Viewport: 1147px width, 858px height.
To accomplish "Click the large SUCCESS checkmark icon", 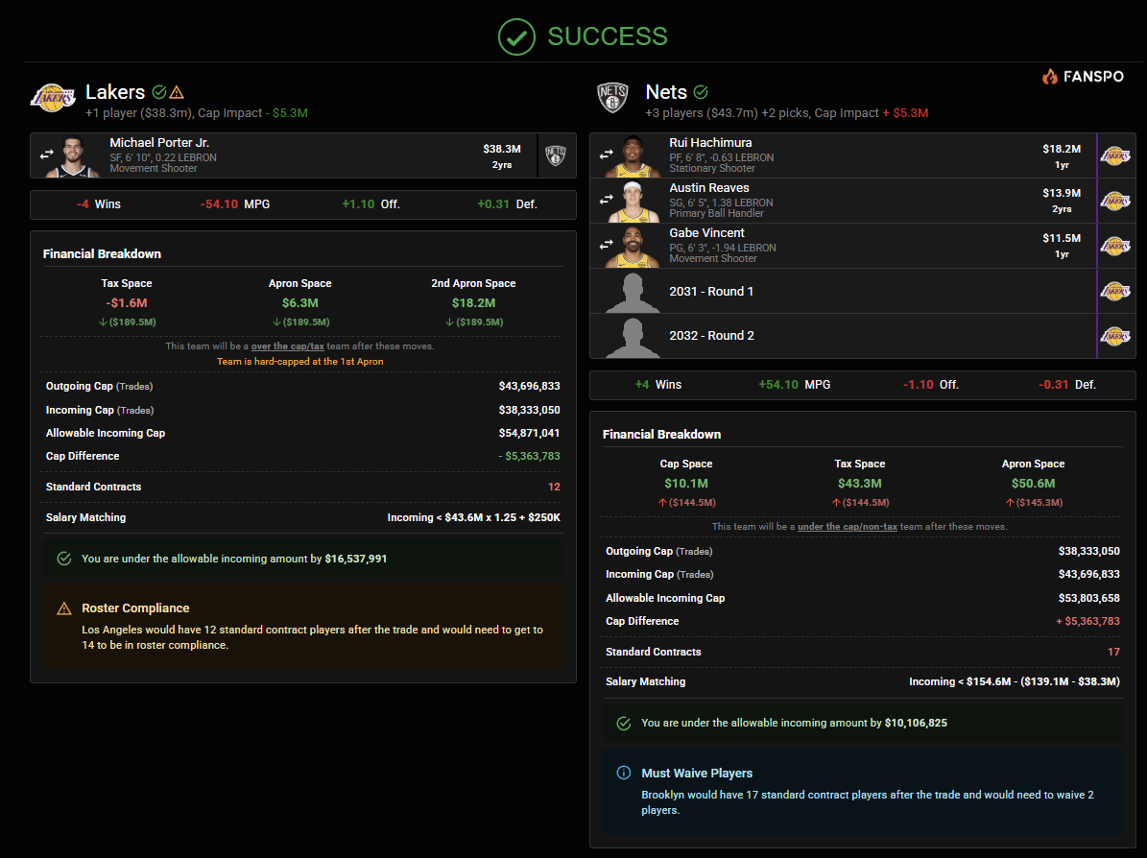I will click(516, 36).
